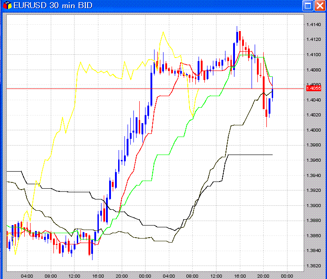The width and height of the screenshot is (327, 279).
Task: Click the 1.3900 price axis label
Action: click(x=314, y=206)
